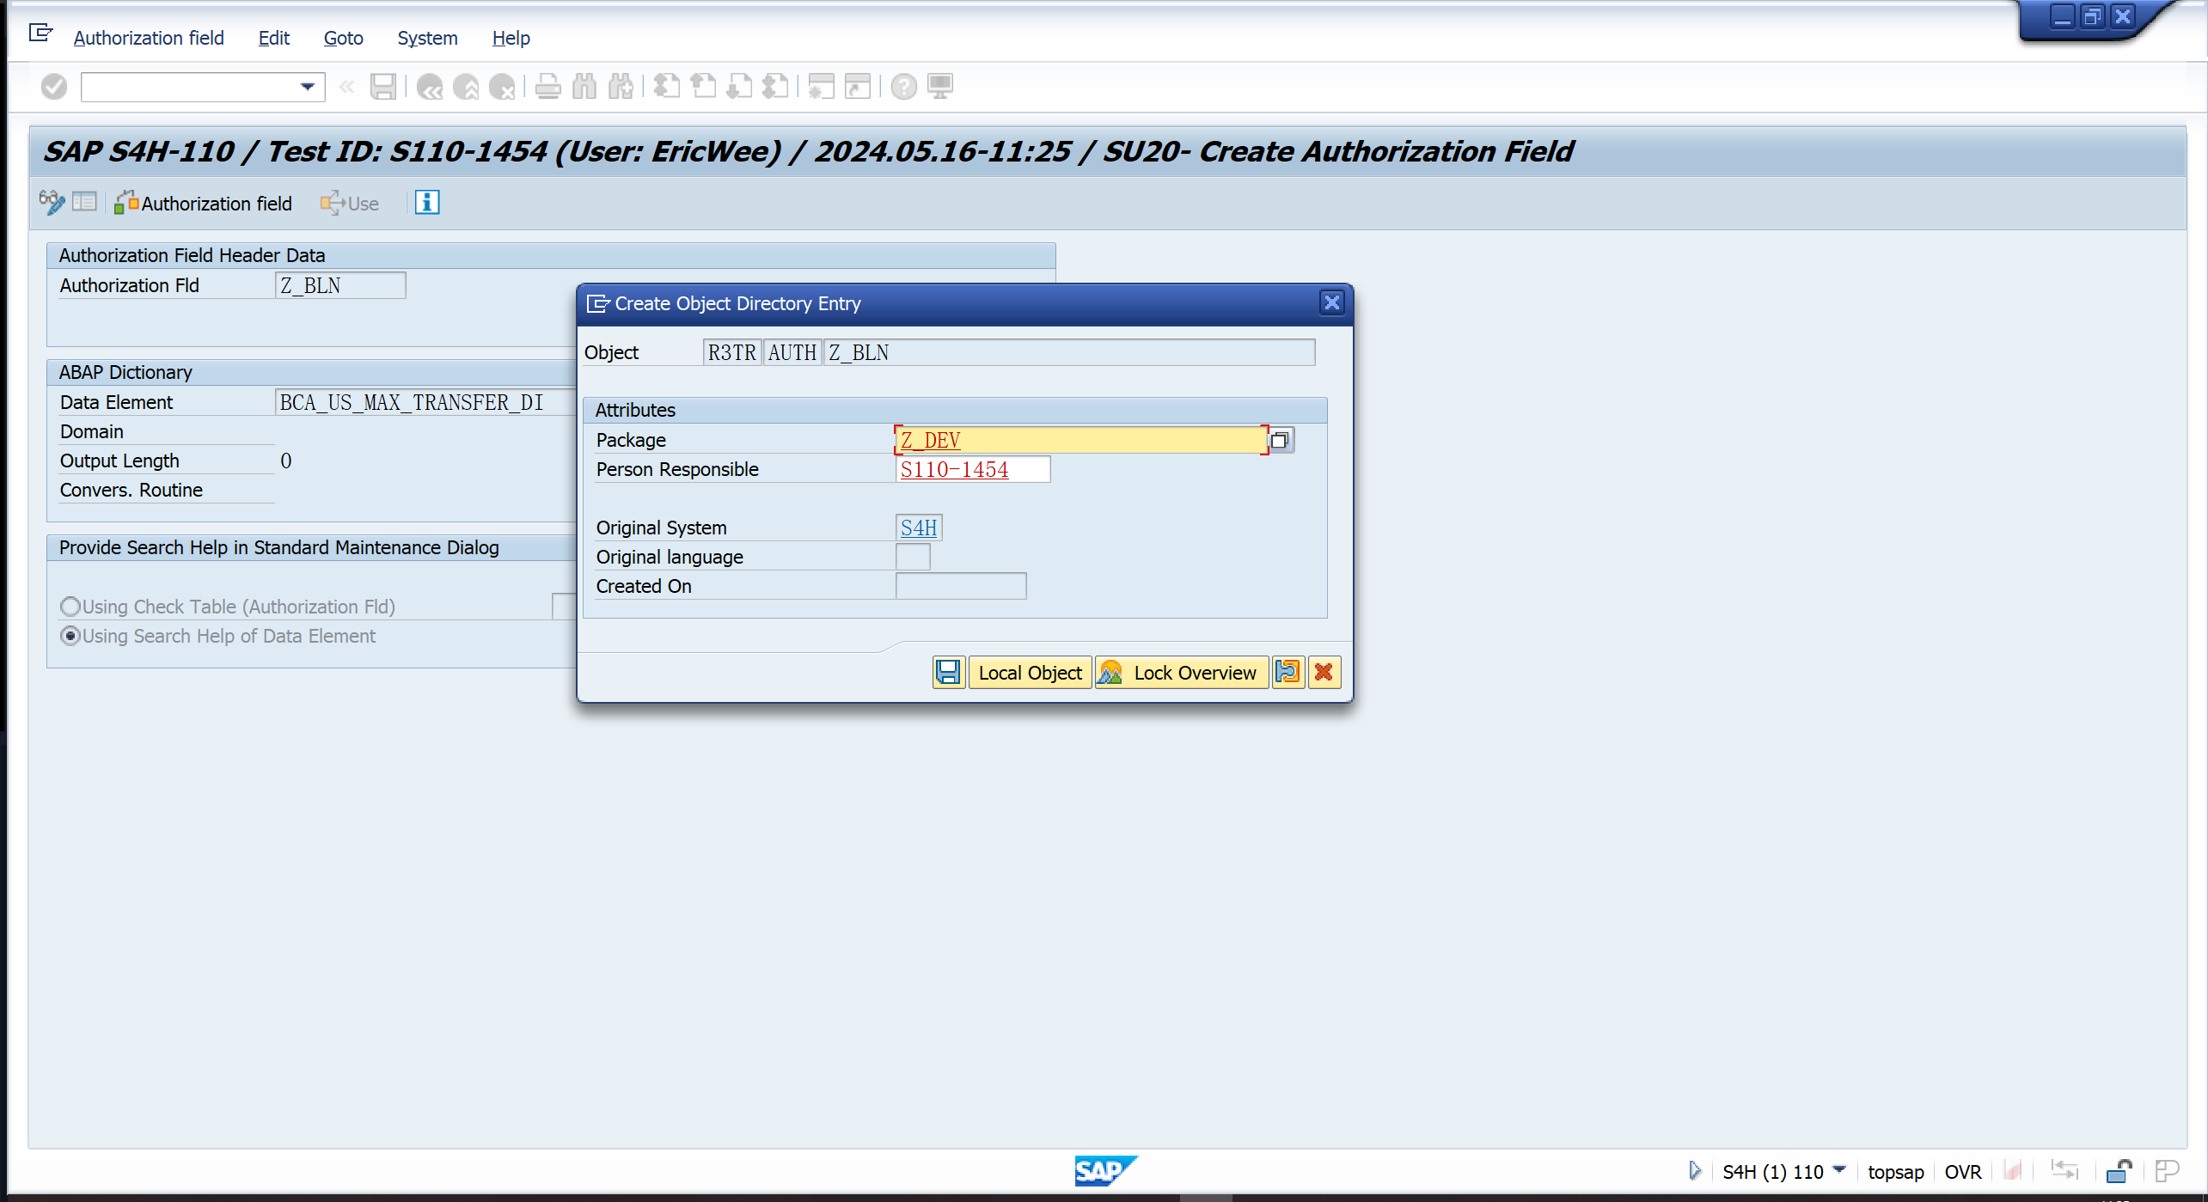Open the Goto menu
The width and height of the screenshot is (2208, 1202).
click(x=343, y=38)
